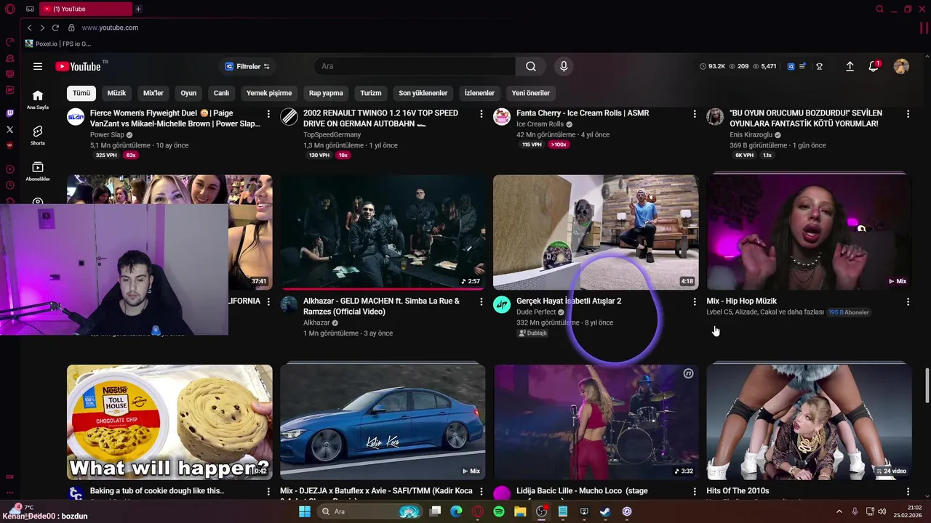Open the Poxel.io bookmark
This screenshot has height=523, width=931.
57,44
